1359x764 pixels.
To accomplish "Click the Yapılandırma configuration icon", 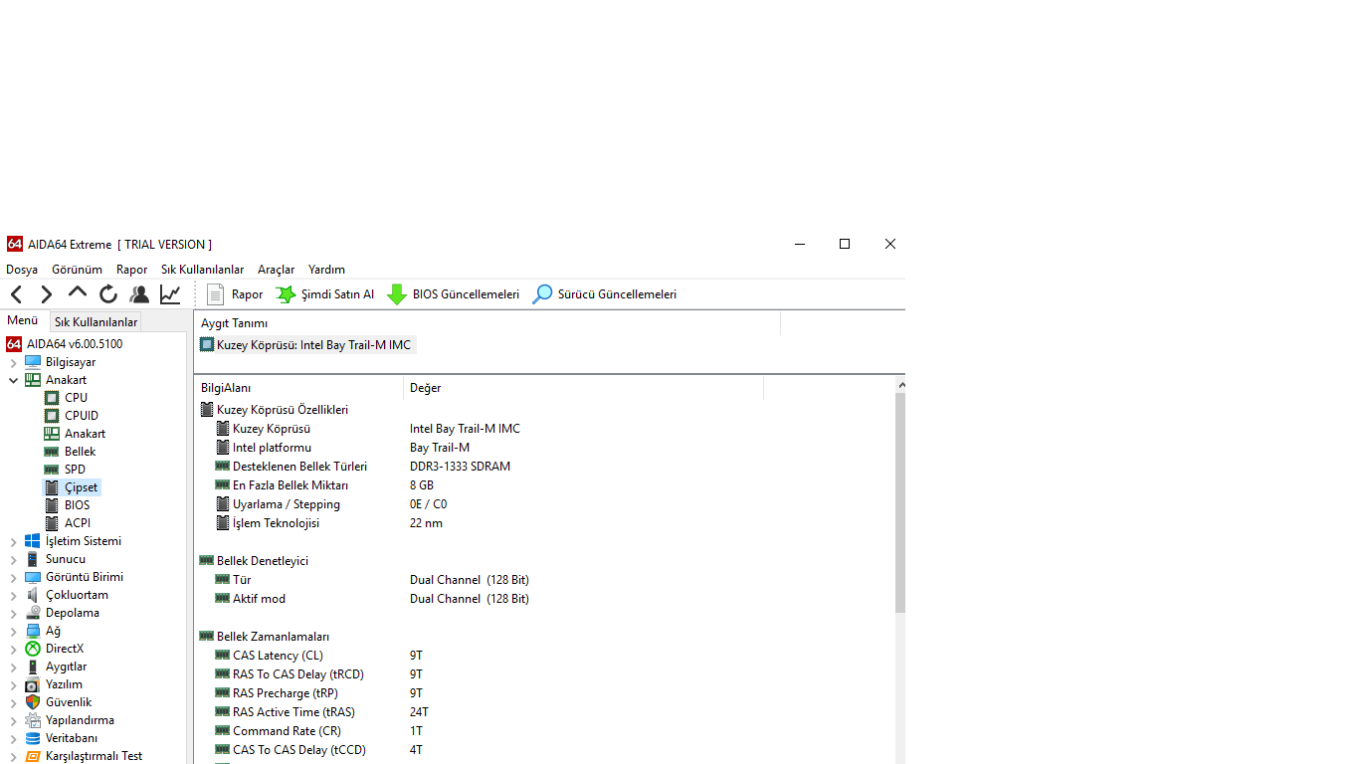I will click(x=33, y=720).
